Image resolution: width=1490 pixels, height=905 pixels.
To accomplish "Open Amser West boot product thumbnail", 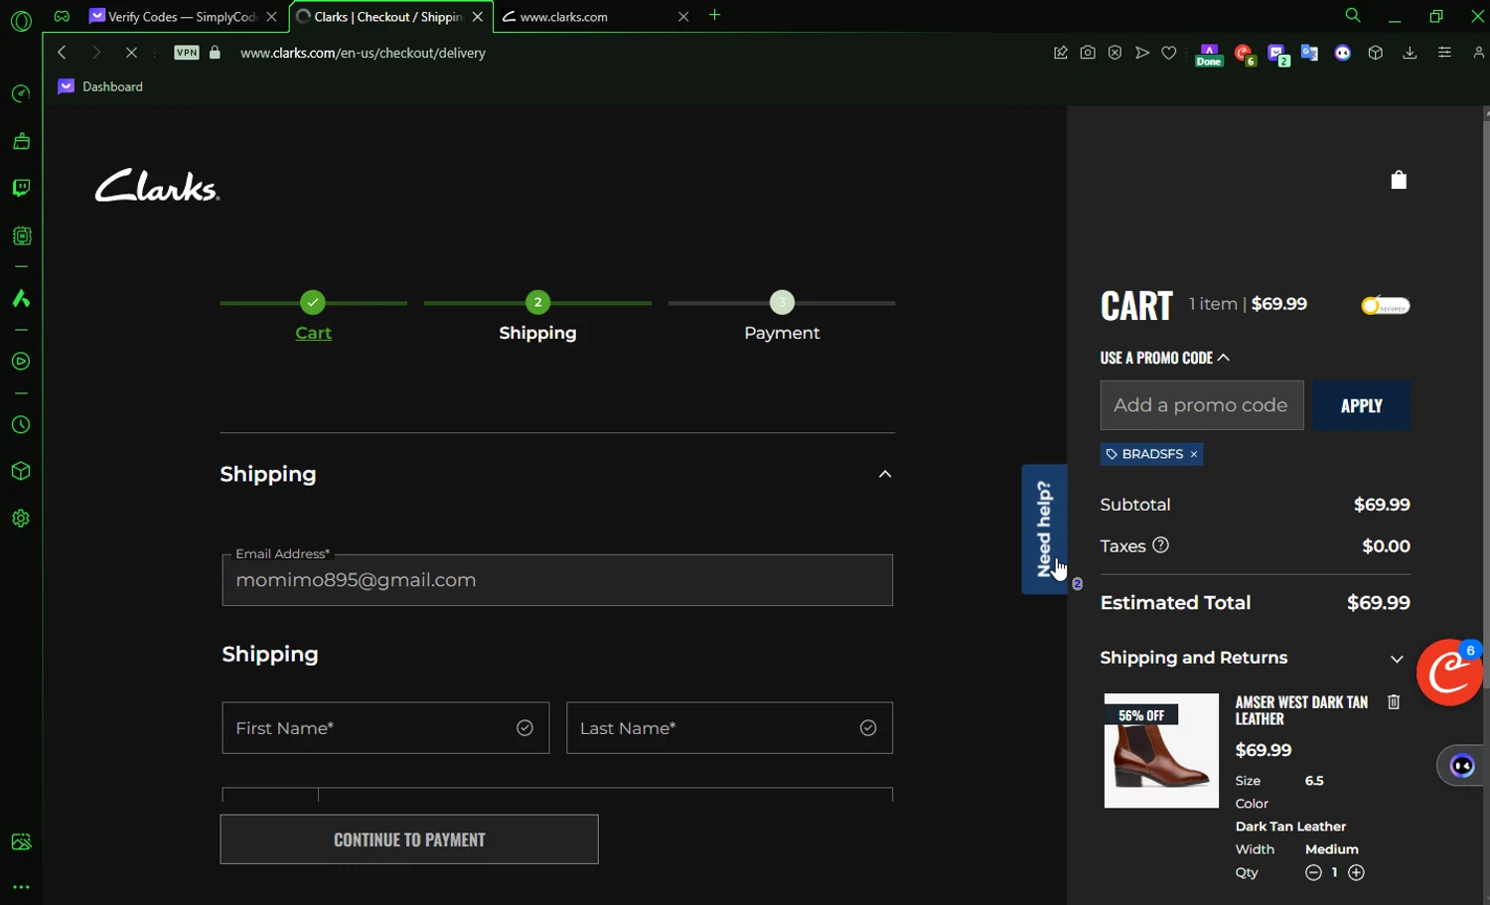I will coord(1161,751).
